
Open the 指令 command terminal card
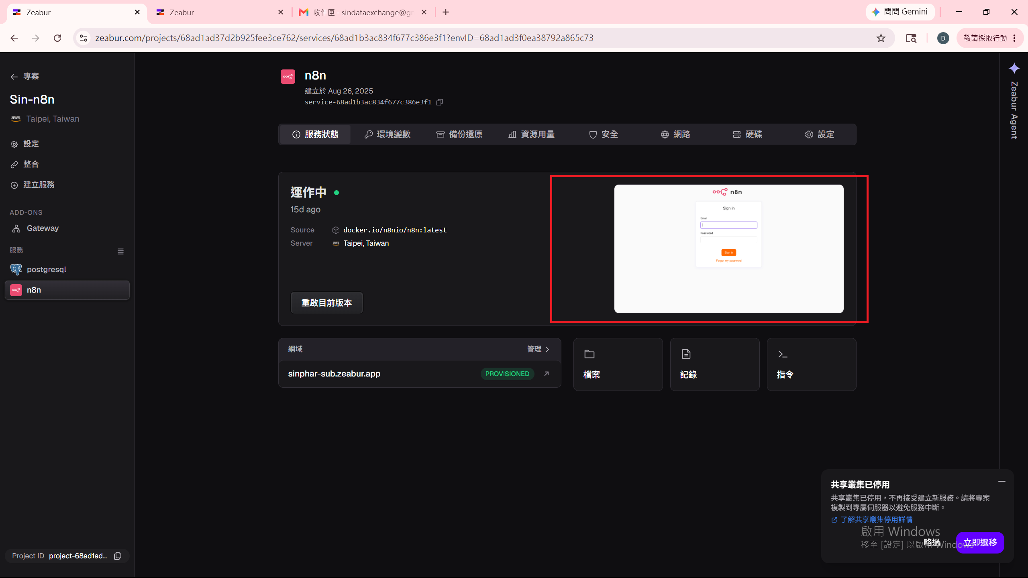tap(812, 364)
